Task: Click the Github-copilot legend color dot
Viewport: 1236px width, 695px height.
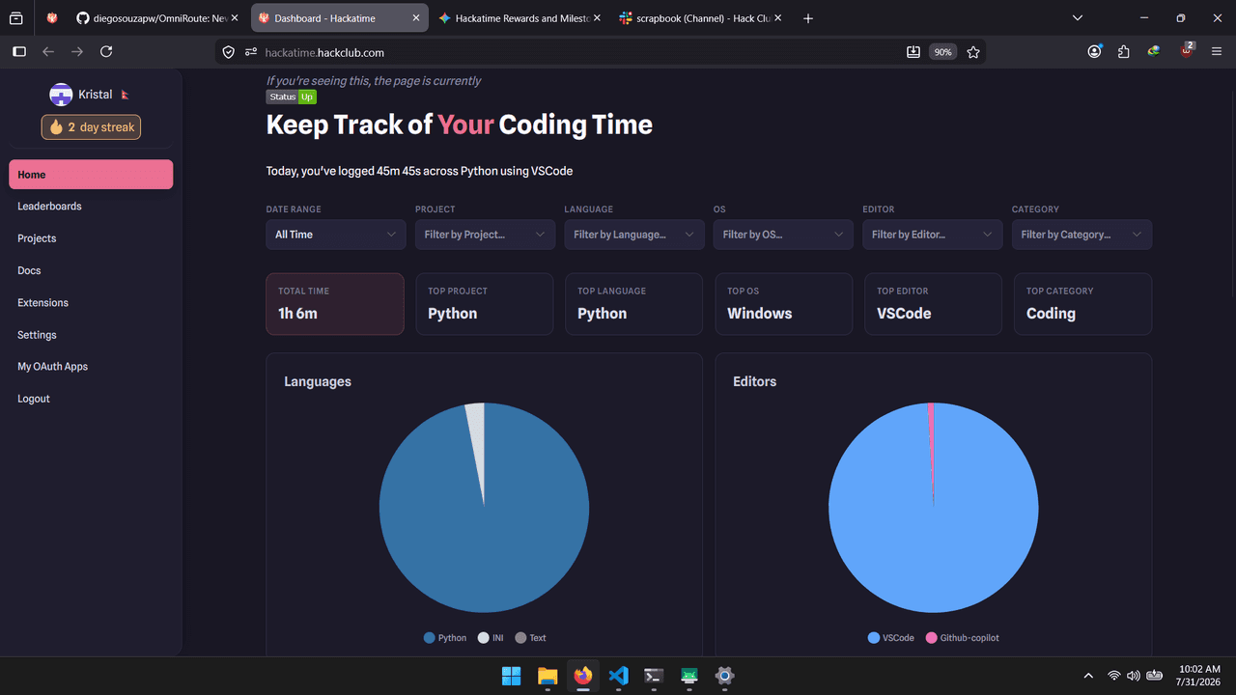Action: pyautogui.click(x=932, y=638)
